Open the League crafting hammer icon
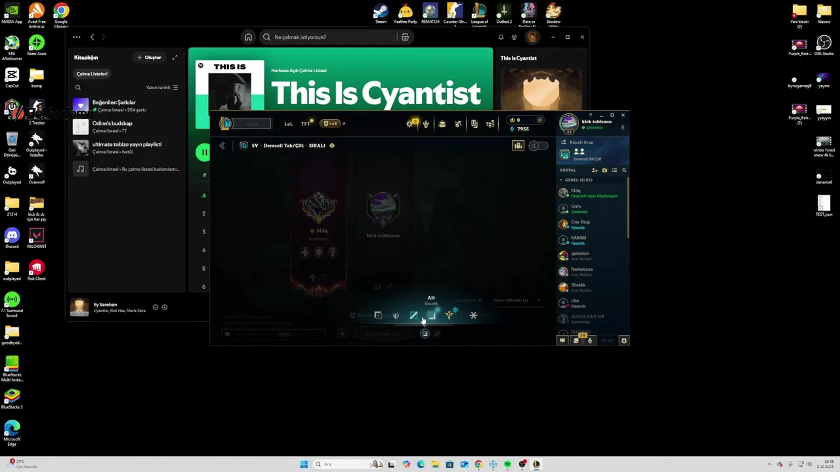Viewport: 840px width, 472px height. (458, 124)
